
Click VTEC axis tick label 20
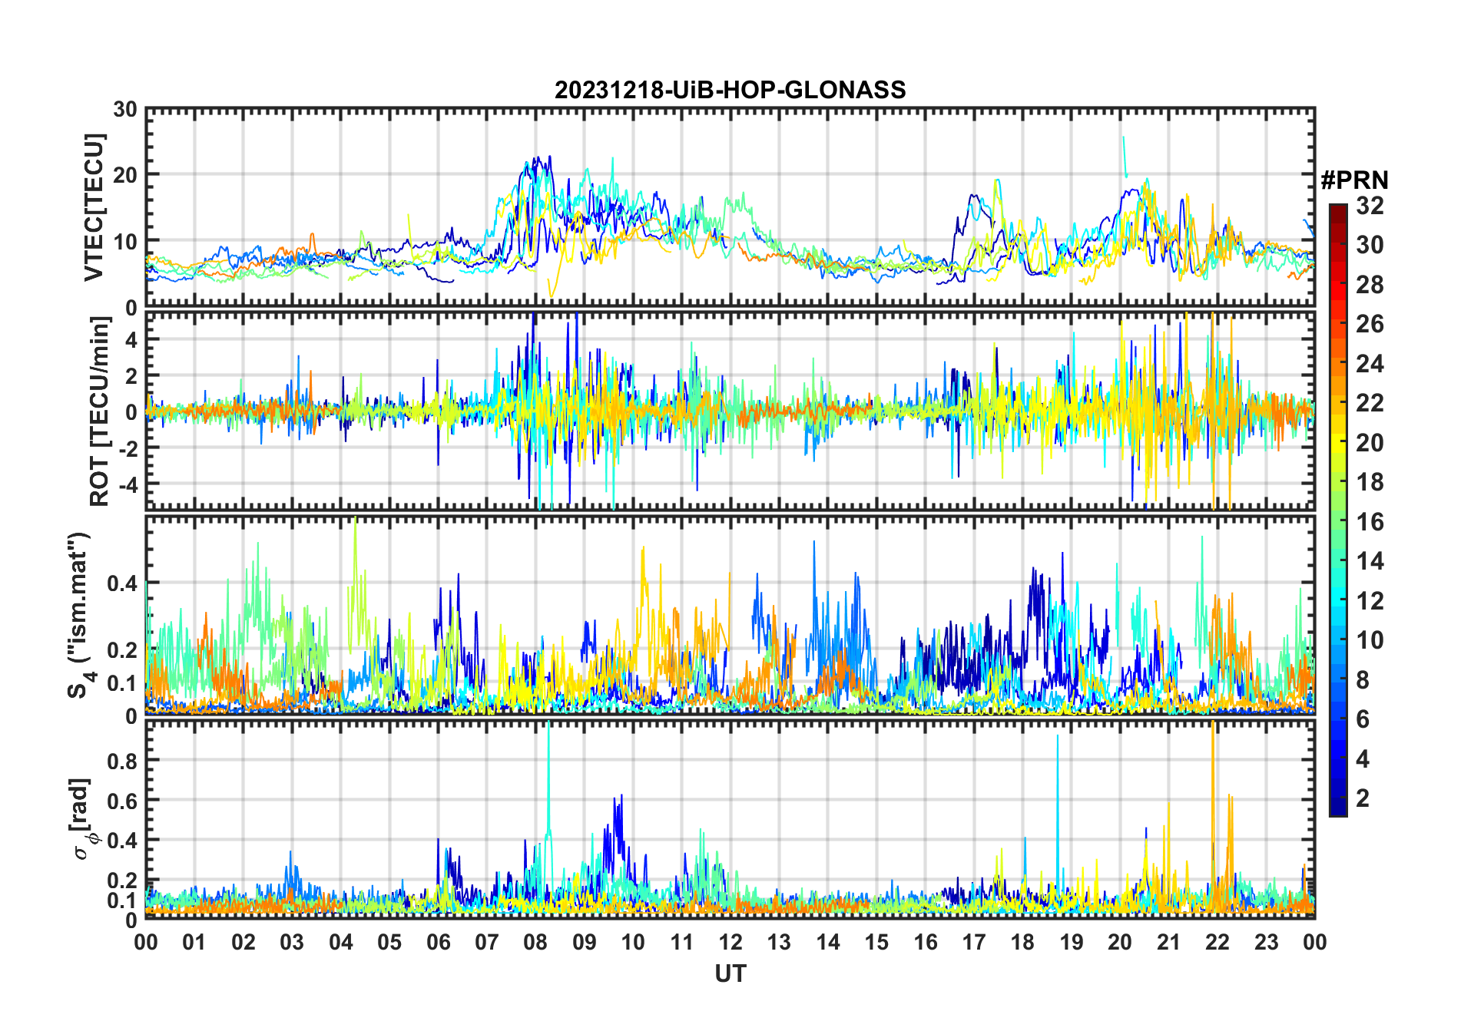(125, 175)
